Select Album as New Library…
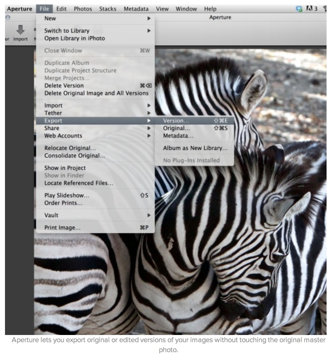Image resolution: width=331 pixels, height=361 pixels. pos(195,148)
